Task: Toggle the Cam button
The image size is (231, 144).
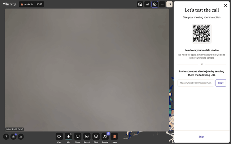Action: pos(59,136)
